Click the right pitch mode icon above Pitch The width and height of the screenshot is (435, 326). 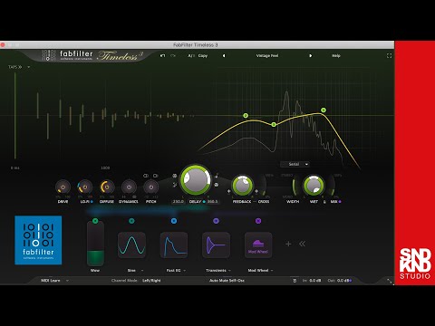click(x=156, y=176)
